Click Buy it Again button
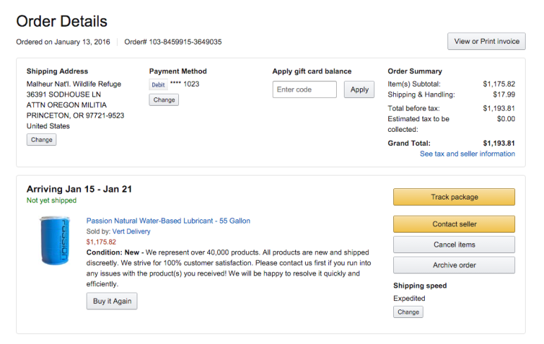The image size is (544, 344). coord(112,301)
